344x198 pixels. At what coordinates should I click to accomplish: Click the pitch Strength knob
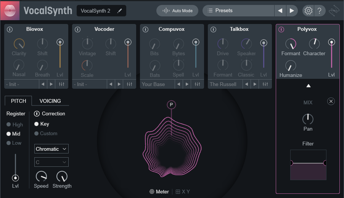tap(62, 177)
